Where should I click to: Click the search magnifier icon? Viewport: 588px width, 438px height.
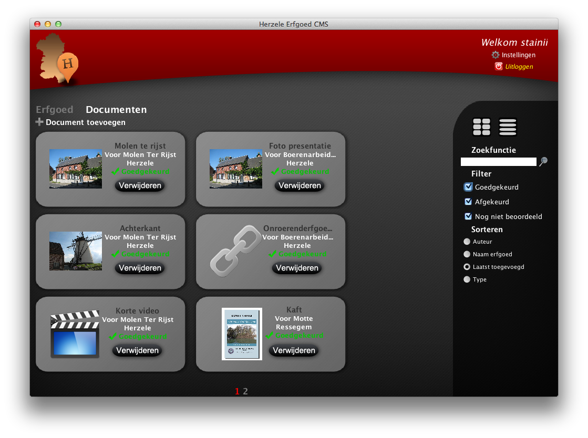[x=543, y=162]
